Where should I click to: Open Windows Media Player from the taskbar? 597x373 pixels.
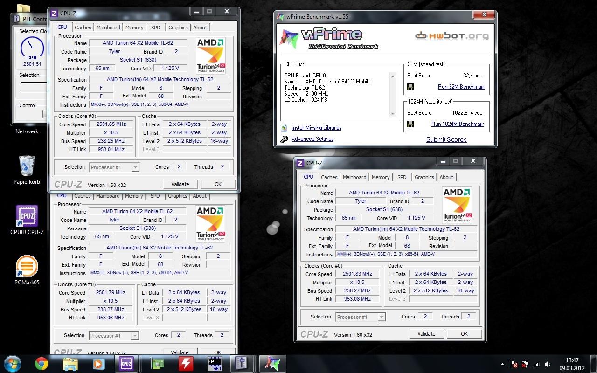click(98, 364)
